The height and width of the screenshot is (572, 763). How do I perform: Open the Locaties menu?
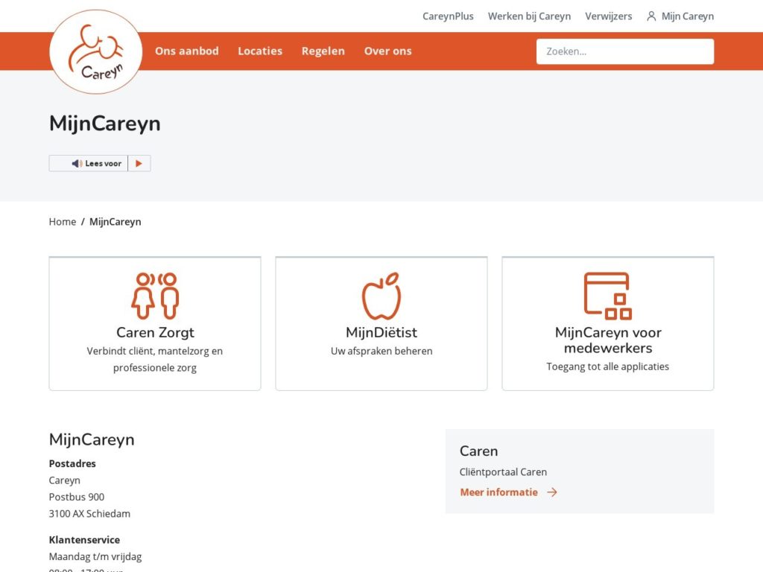tap(259, 51)
